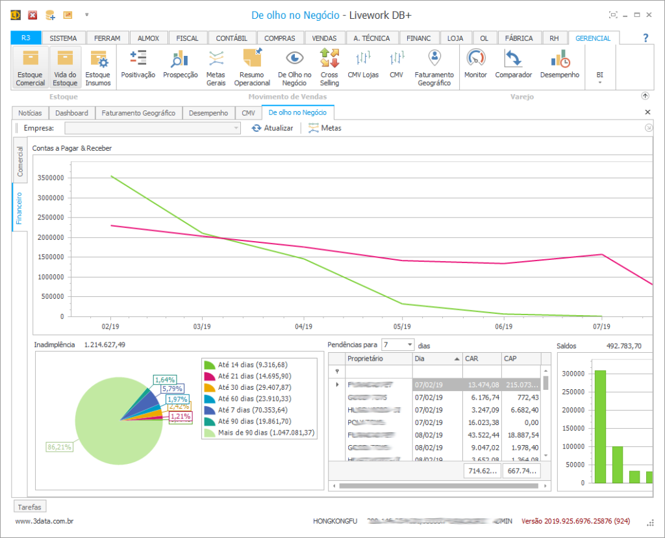Switch to the Comercial side tab
Image resolution: width=665 pixels, height=538 pixels.
click(x=20, y=161)
